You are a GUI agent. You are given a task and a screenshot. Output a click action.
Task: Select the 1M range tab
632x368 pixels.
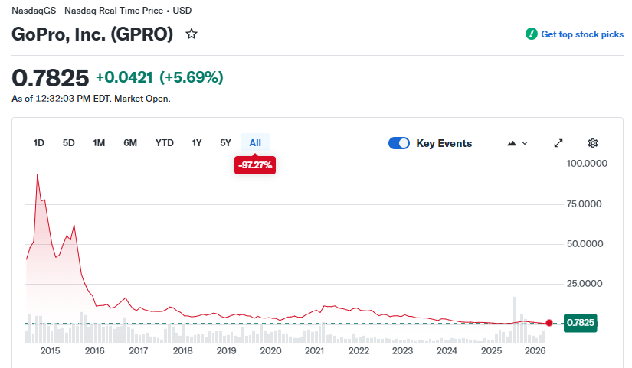pos(99,143)
